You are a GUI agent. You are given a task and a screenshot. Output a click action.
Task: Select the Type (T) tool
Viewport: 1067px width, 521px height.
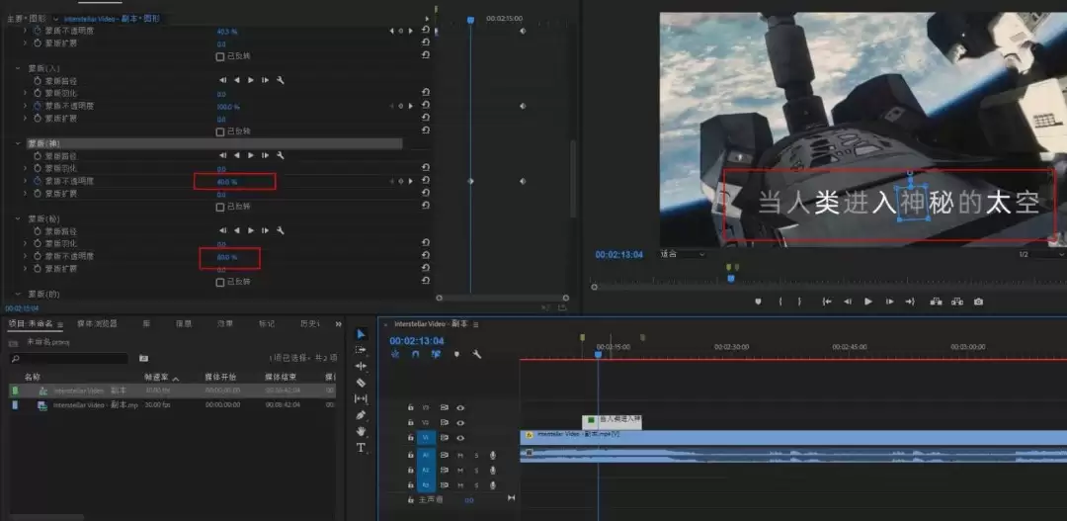click(x=361, y=448)
